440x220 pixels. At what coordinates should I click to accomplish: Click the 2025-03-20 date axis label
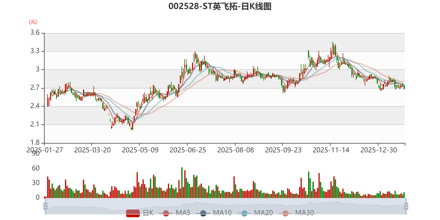pyautogui.click(x=92, y=150)
